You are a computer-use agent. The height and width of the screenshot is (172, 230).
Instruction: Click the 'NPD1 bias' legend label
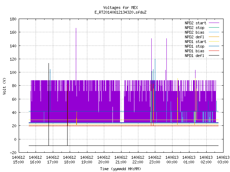(x=194, y=51)
